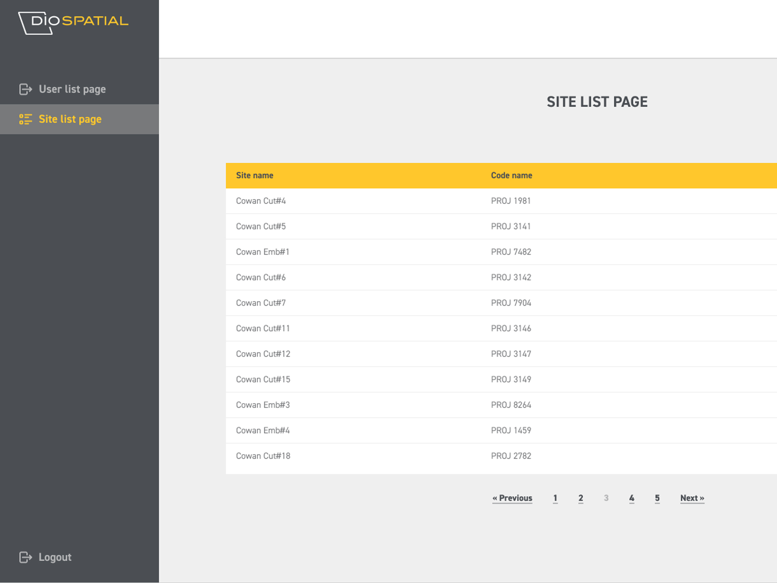Click Site name column header
Viewport: 777px width, 583px height.
tap(255, 175)
